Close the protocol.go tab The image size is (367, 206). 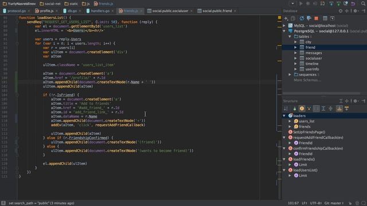tap(29, 11)
